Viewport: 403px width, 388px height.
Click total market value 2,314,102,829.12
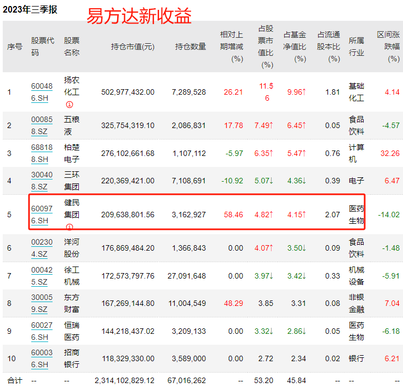coord(124,380)
